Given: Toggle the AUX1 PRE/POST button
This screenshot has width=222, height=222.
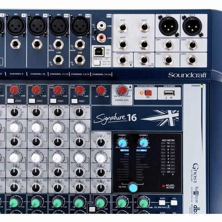Looking at the screenshot, I should pos(162,203).
